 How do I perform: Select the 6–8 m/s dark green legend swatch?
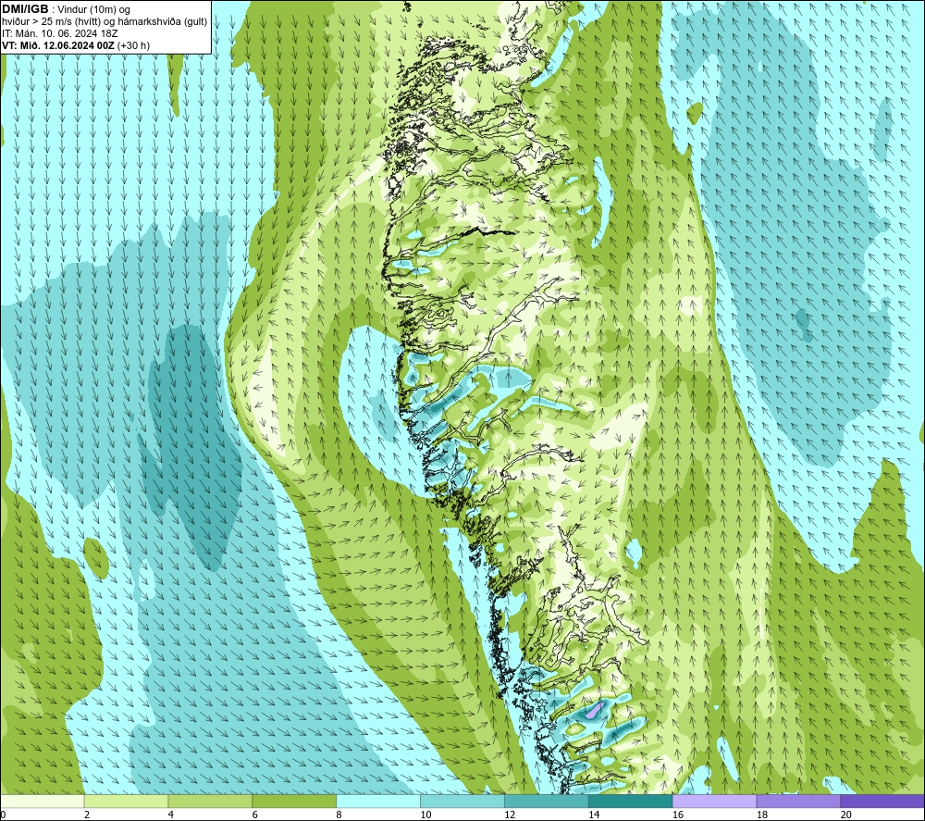pos(294,801)
